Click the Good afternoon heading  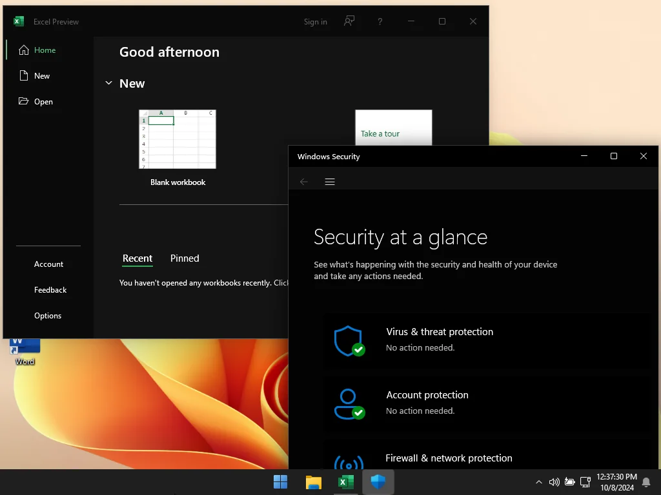pyautogui.click(x=170, y=52)
